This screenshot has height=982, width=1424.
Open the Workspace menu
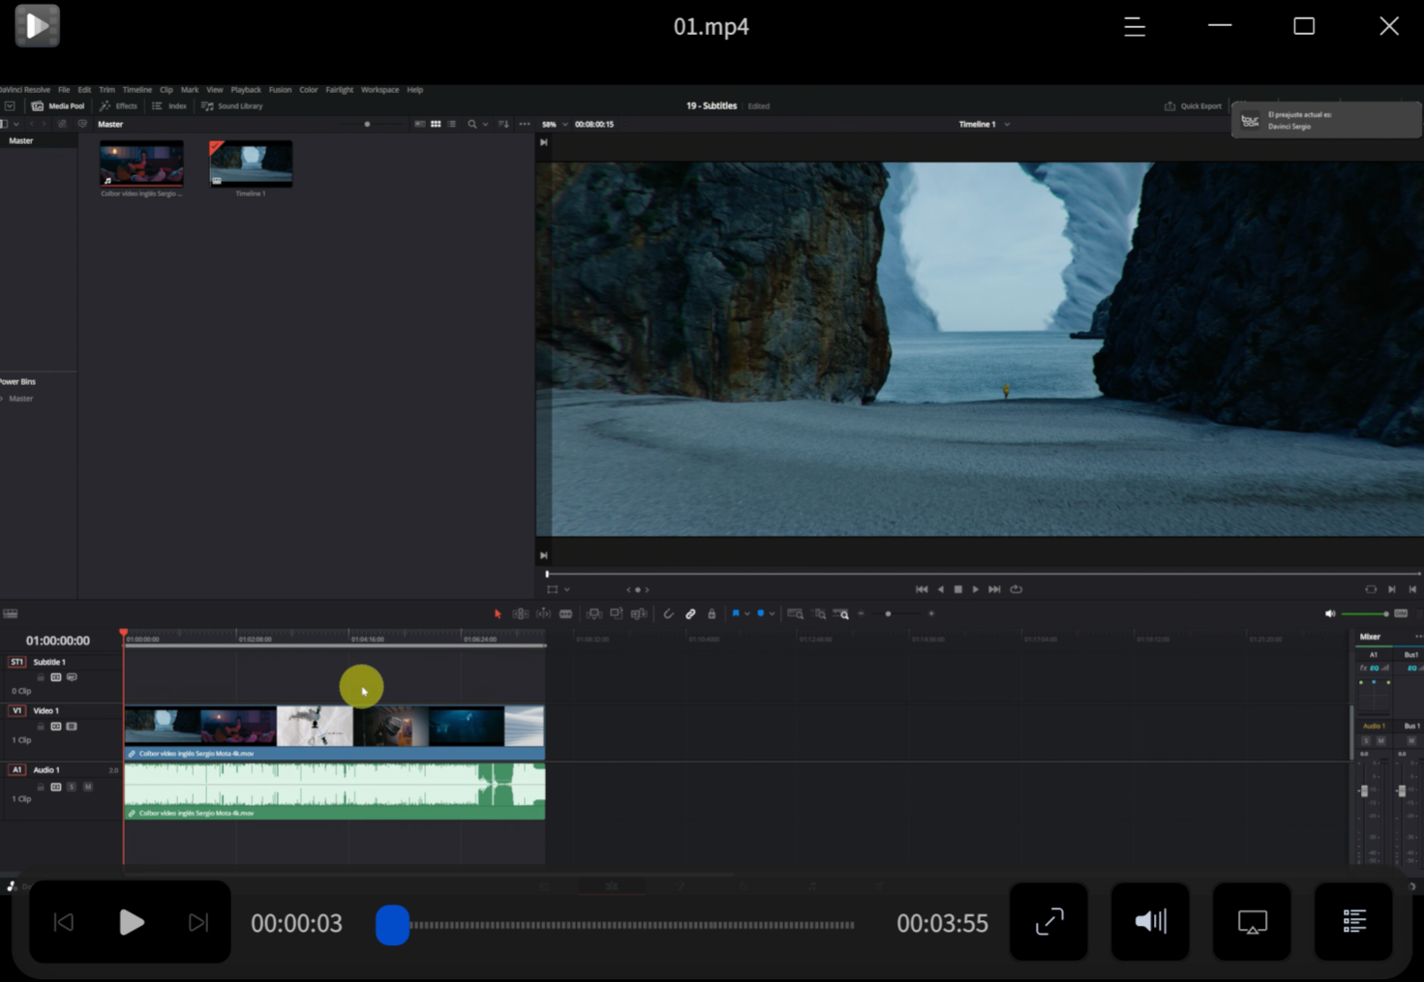tap(379, 90)
